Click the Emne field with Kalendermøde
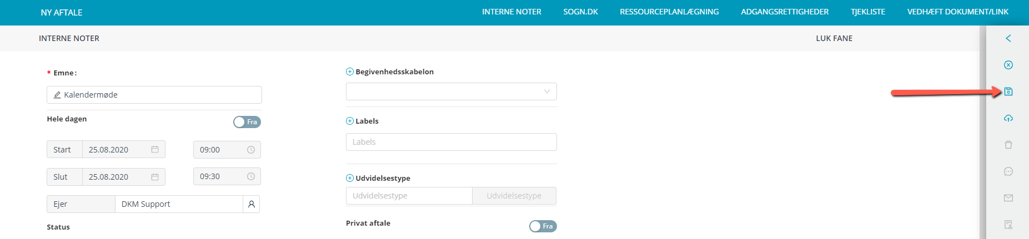This screenshot has height=239, width=1029. pyautogui.click(x=154, y=95)
